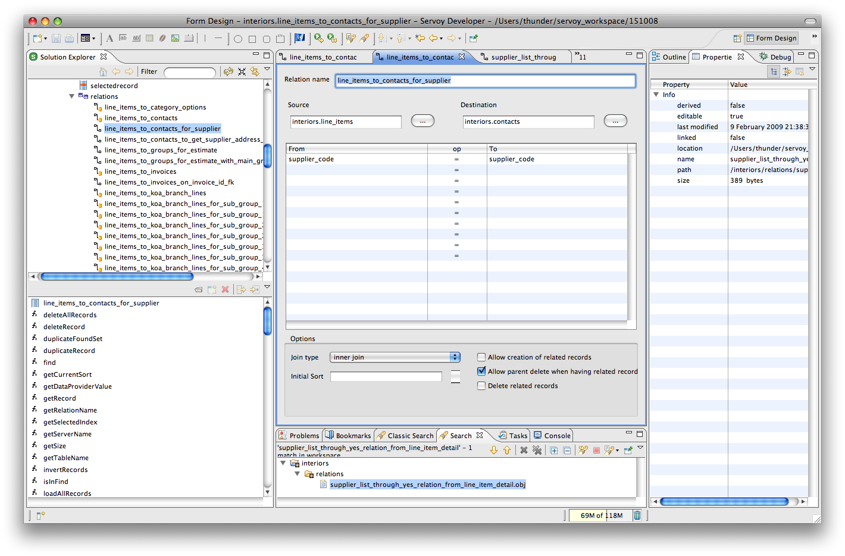The image size is (845, 556).
Task: Click the Source table browse button
Action: point(422,121)
